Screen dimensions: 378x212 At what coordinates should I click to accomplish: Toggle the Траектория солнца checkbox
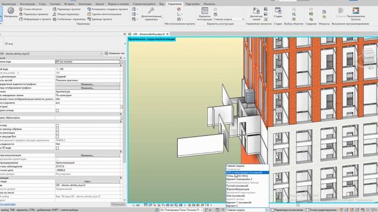[x=57, y=111]
